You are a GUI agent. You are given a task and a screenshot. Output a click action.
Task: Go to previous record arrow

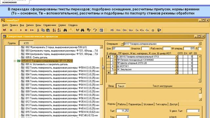16,30
